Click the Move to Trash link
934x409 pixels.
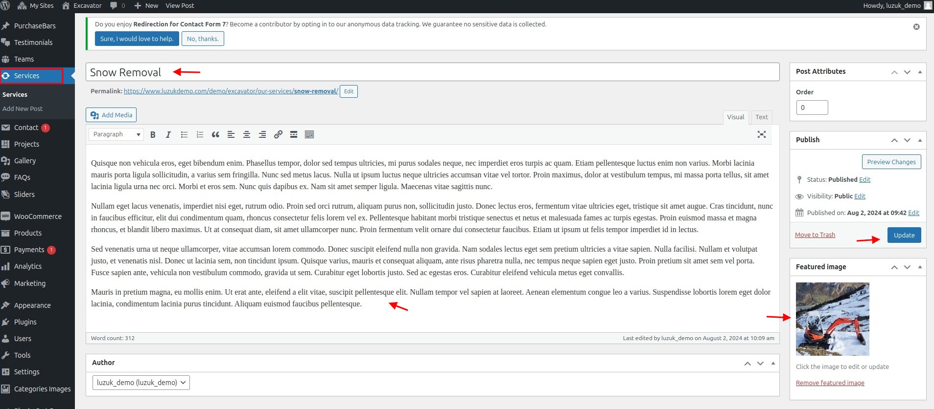point(815,235)
